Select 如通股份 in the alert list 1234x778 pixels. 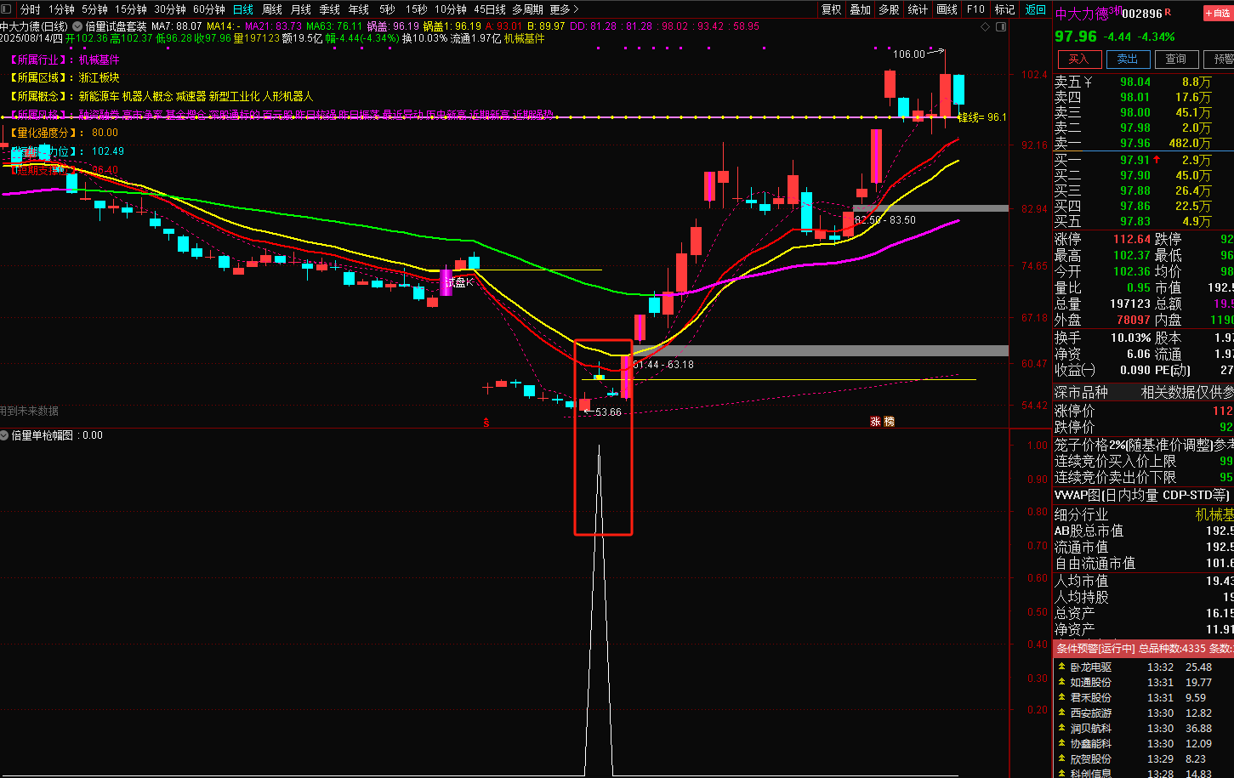coord(1090,683)
